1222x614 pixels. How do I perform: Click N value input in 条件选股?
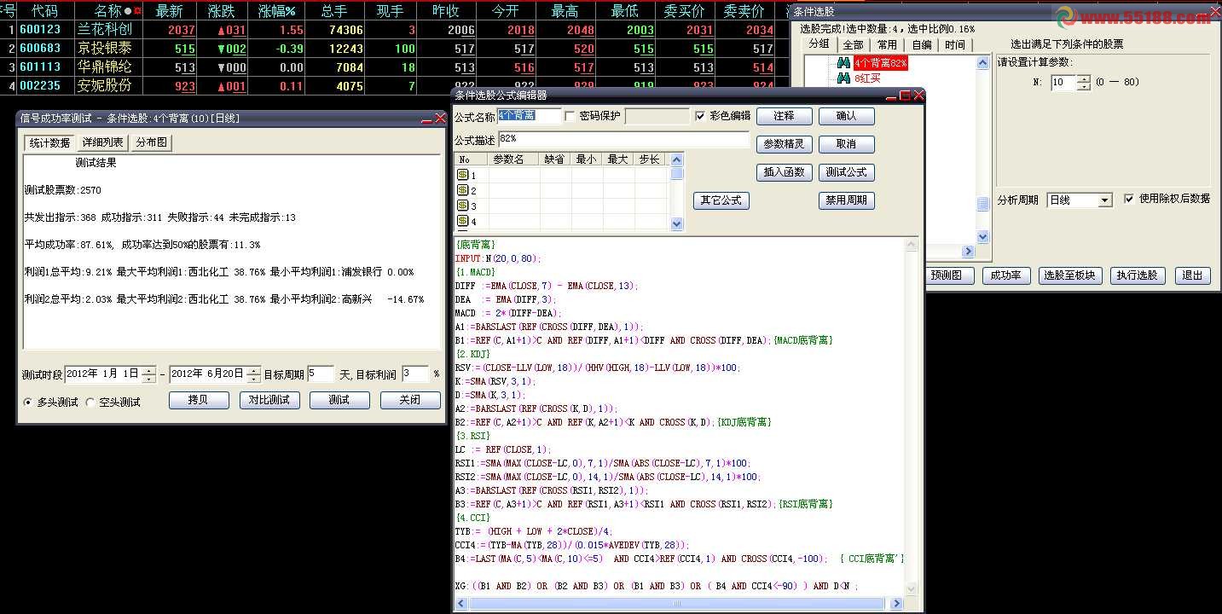click(1063, 83)
